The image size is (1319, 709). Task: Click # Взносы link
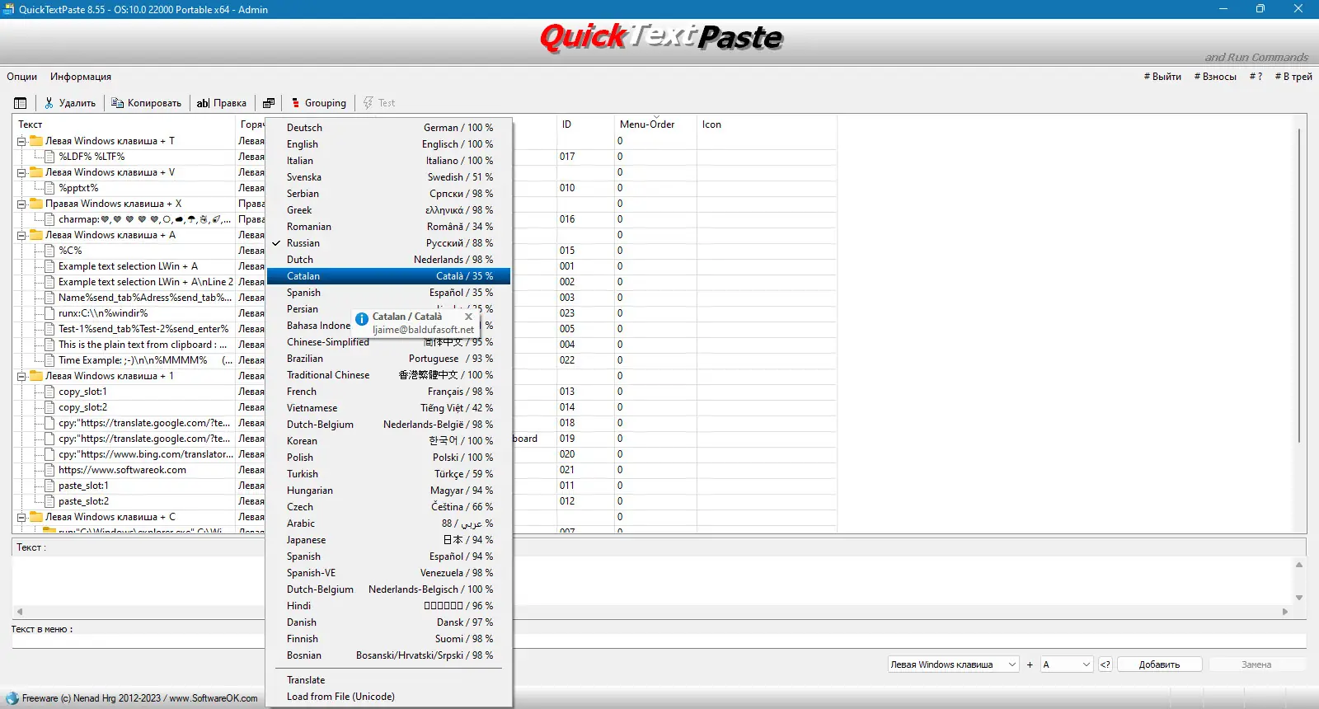tap(1215, 77)
